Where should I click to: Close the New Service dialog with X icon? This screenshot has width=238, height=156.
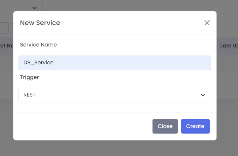(x=207, y=23)
